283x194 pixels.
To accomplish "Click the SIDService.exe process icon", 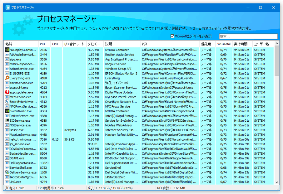I will [7, 120].
